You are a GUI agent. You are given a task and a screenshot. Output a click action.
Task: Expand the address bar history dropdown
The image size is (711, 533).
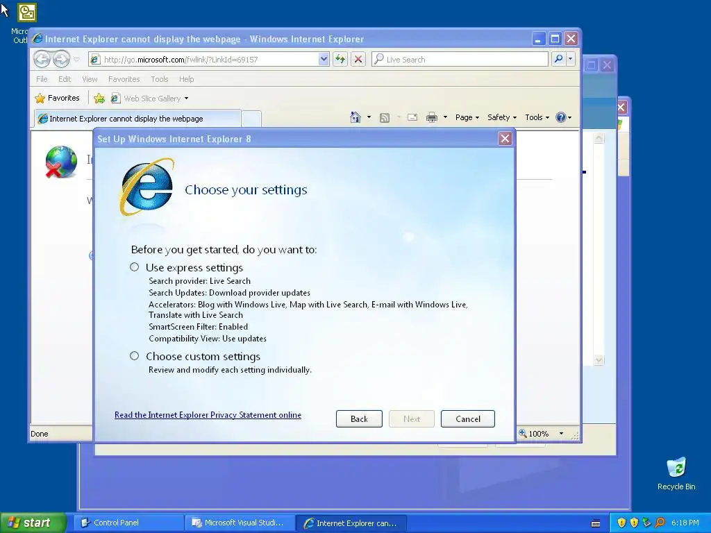pos(324,60)
